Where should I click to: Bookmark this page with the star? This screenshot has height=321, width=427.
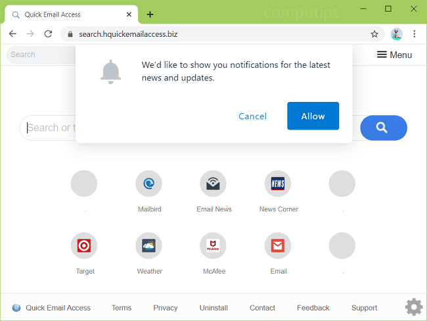coord(374,34)
